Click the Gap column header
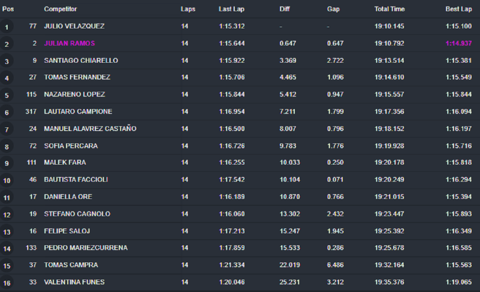 [x=333, y=9]
